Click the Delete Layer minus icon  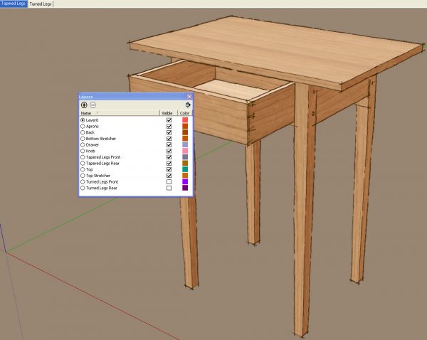tap(93, 105)
